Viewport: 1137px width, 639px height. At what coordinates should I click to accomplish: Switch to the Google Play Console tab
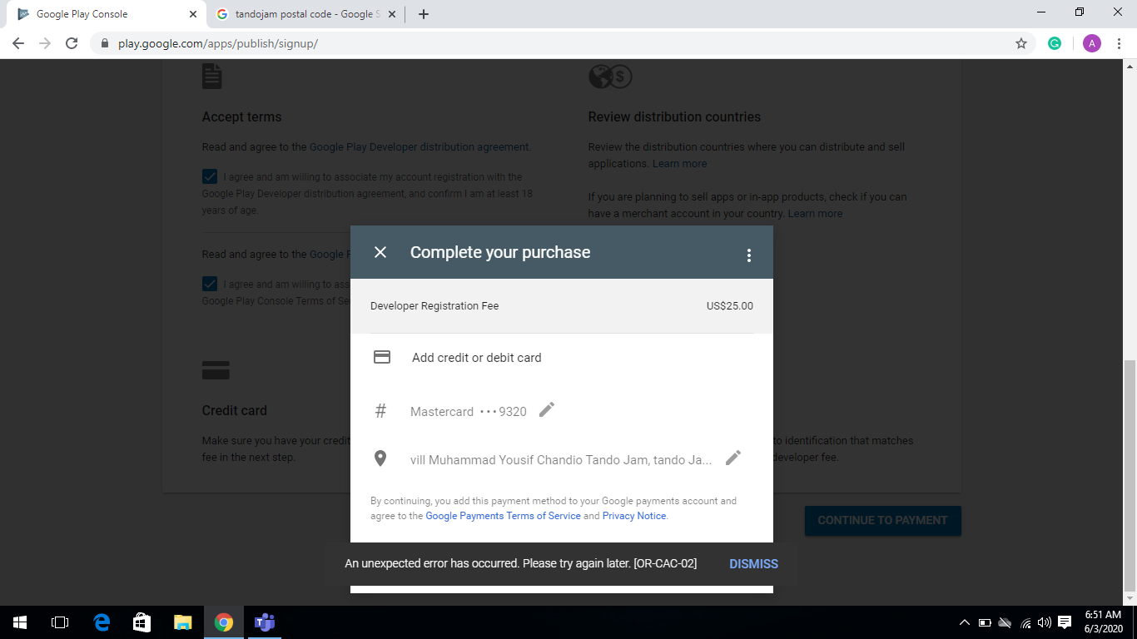104,14
